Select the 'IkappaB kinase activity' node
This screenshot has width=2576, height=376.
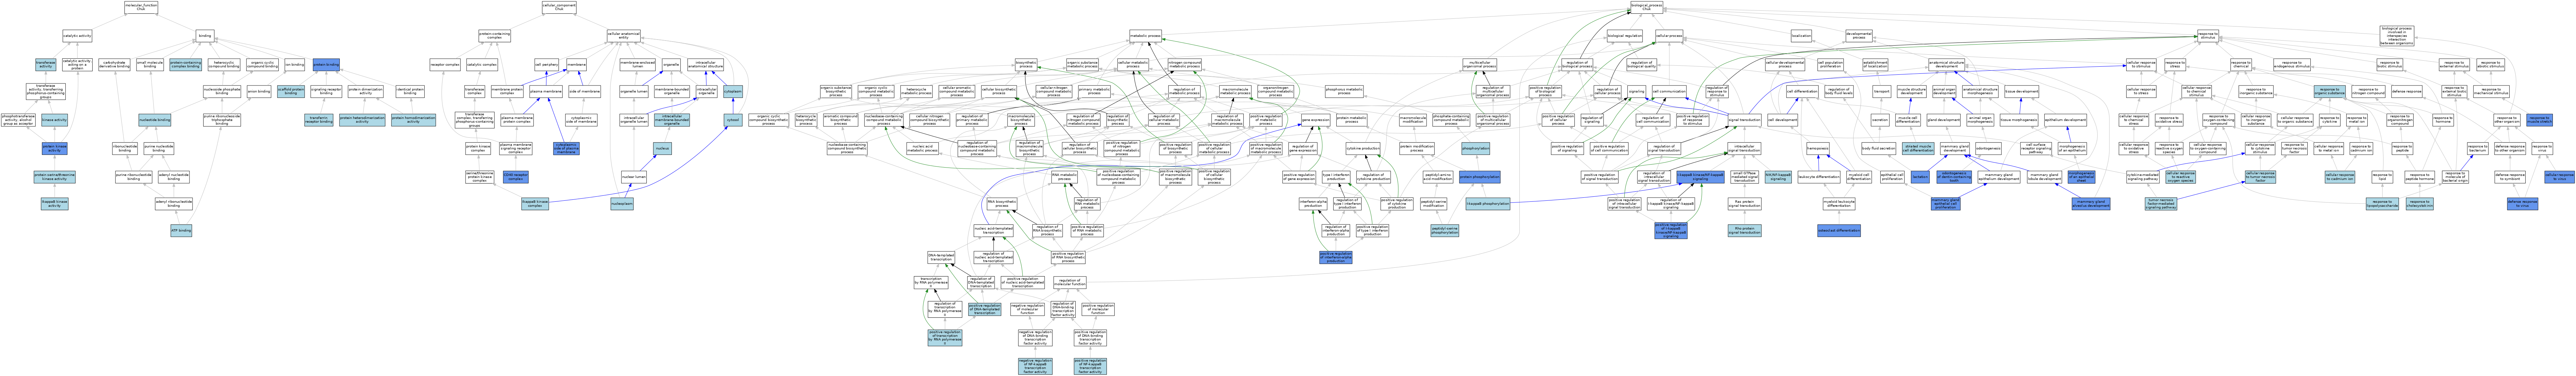click(x=54, y=204)
